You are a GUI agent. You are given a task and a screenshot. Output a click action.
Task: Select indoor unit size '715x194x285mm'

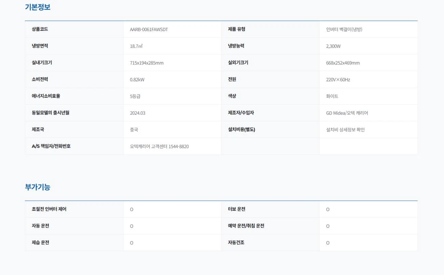[x=147, y=63]
